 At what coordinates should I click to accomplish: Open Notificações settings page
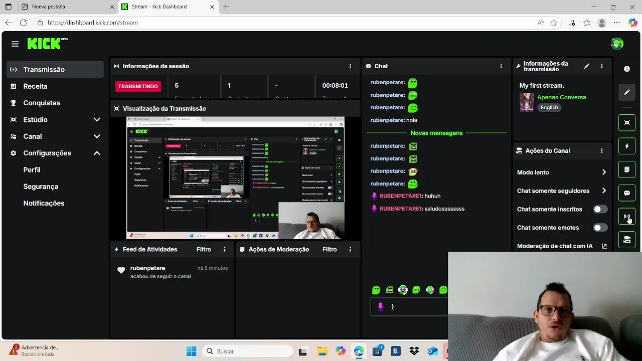[44, 203]
